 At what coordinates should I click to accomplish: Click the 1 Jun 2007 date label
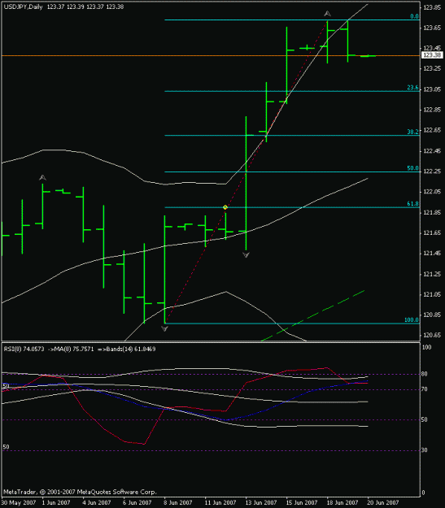[x=56, y=502]
